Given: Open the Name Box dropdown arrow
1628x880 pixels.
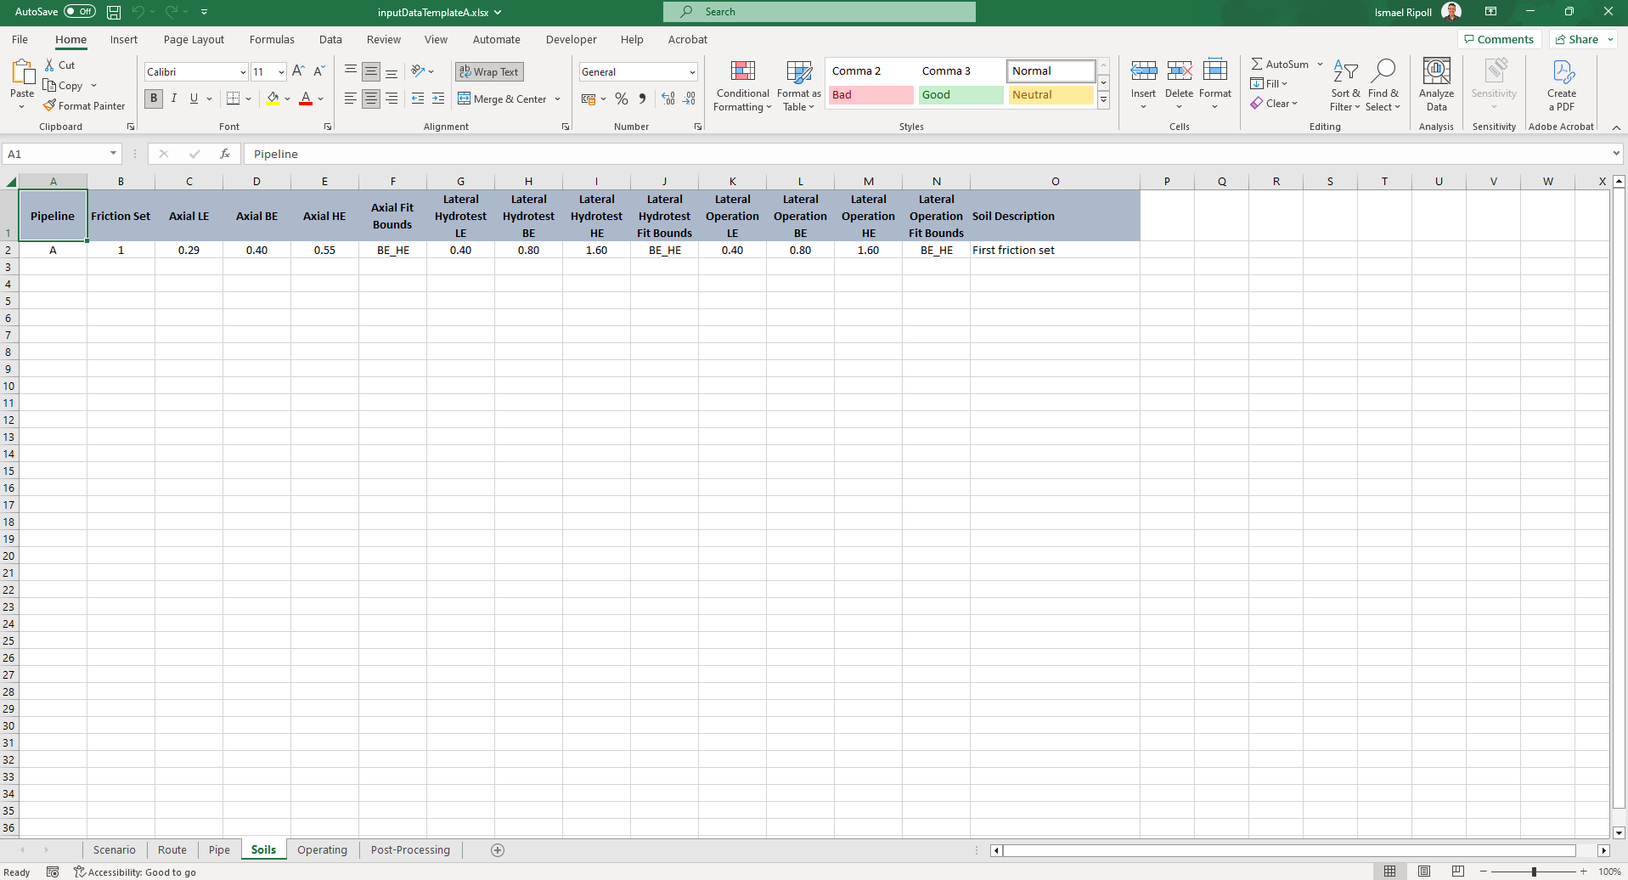Looking at the screenshot, I should (113, 154).
